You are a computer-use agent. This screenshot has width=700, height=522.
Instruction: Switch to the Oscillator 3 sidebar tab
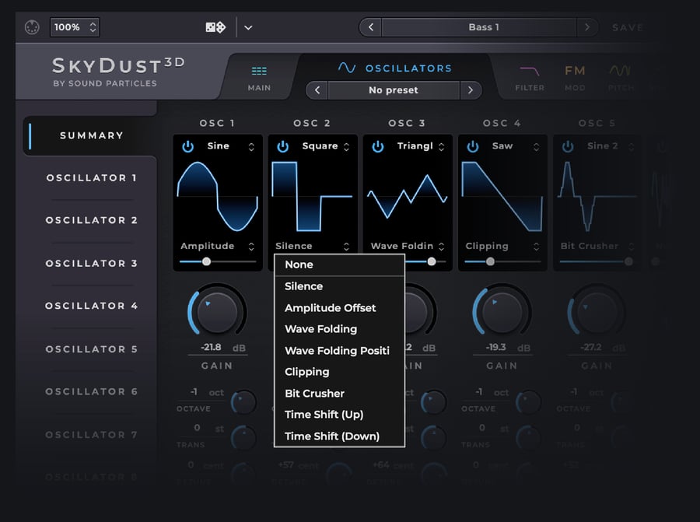pos(91,263)
